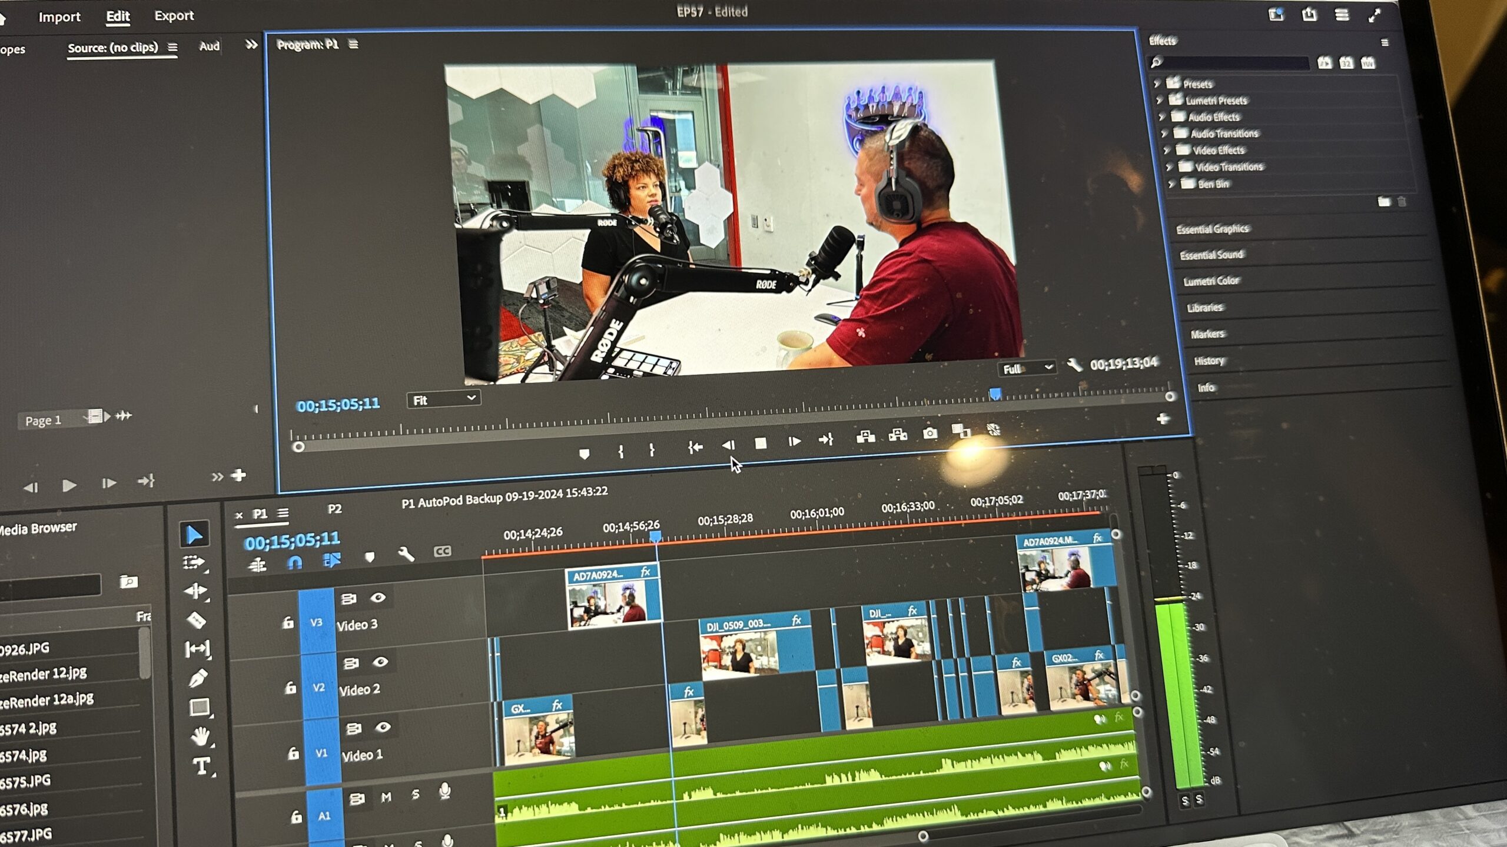This screenshot has height=847, width=1507.
Task: Mute the A1 audio track
Action: coord(386,798)
